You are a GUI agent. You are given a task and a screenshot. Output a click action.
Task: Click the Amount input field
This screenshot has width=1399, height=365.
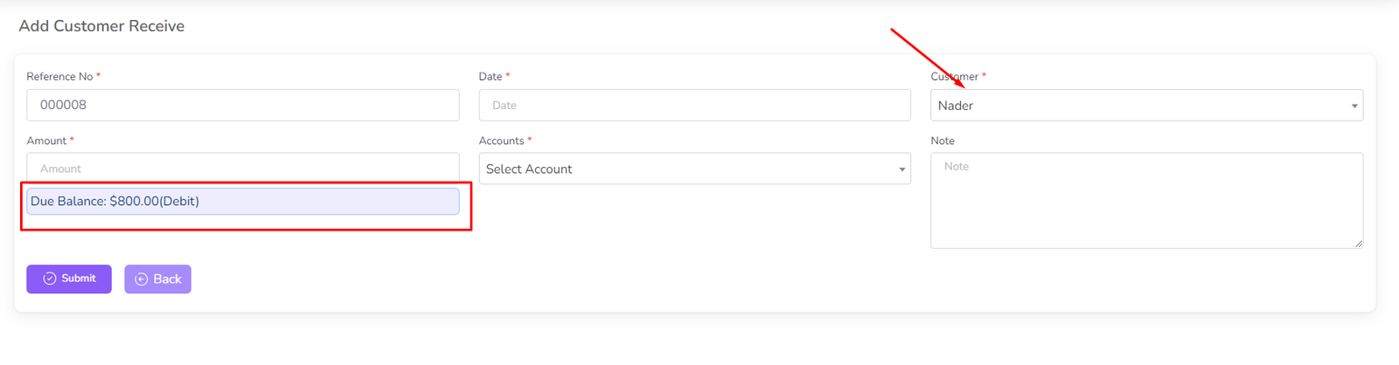[x=242, y=168]
